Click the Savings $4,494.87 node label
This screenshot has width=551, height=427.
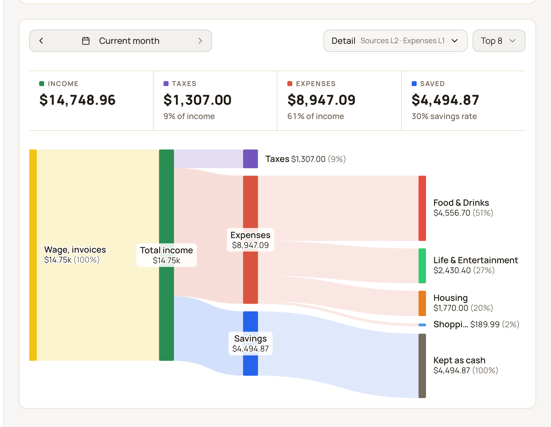coord(250,343)
